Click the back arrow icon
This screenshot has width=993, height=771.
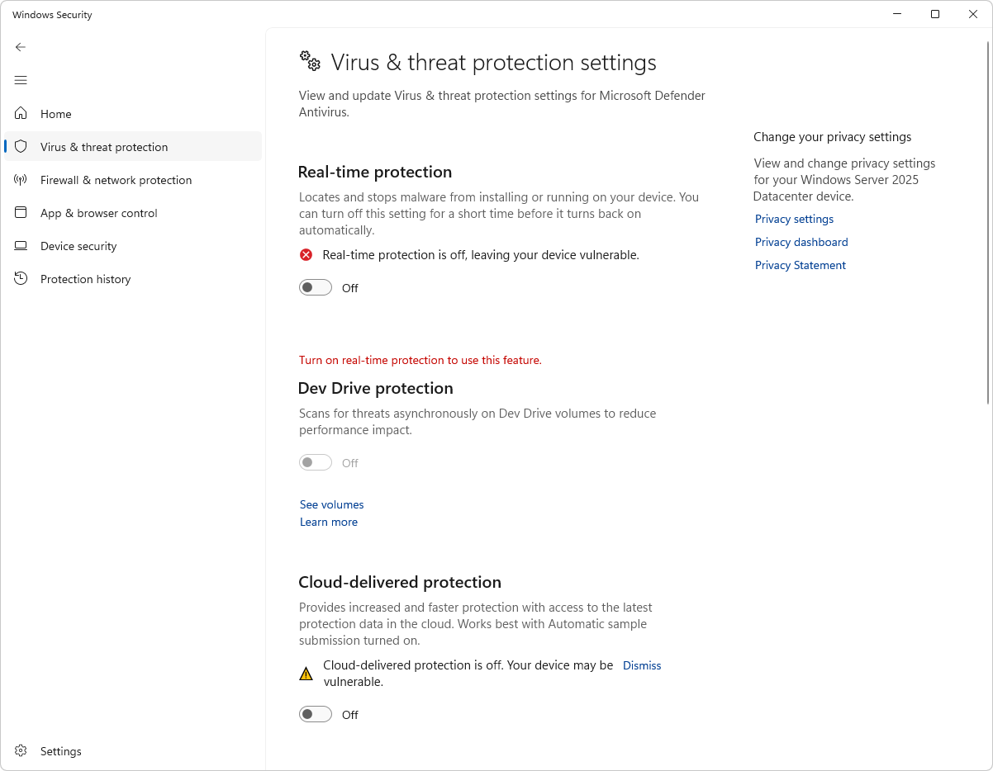tap(21, 47)
